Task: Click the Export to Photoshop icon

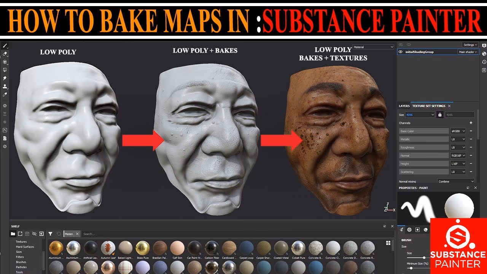Action: tap(5, 130)
